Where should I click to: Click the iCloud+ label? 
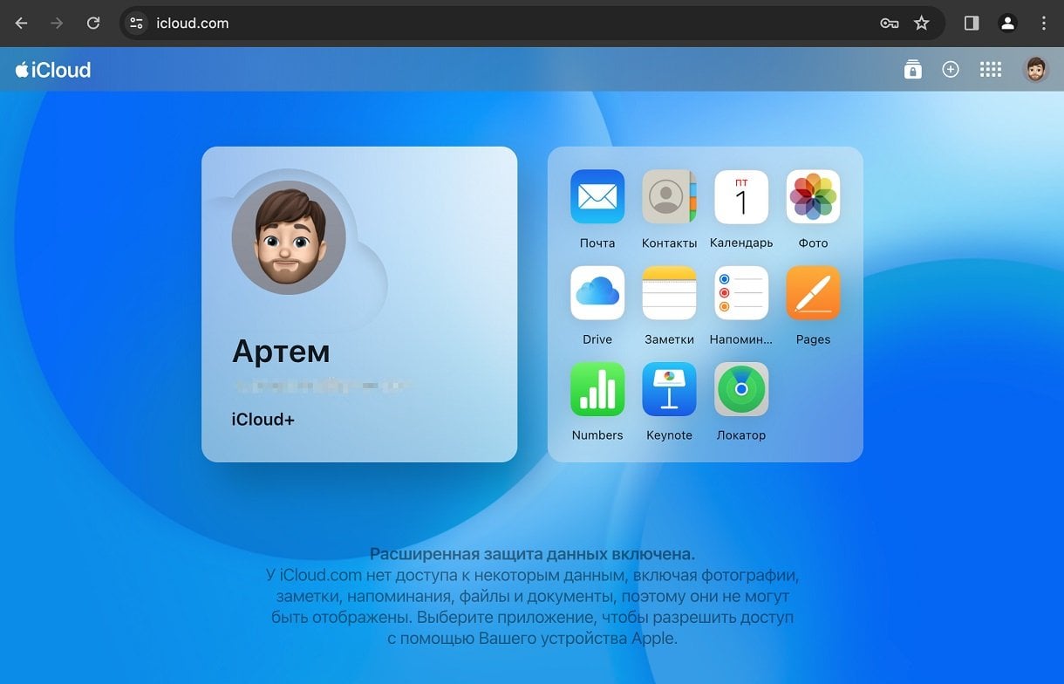click(263, 420)
